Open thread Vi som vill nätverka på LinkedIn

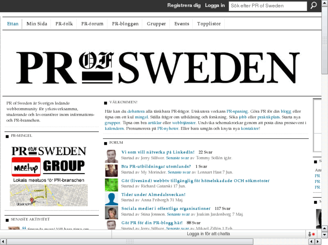(x=158, y=152)
